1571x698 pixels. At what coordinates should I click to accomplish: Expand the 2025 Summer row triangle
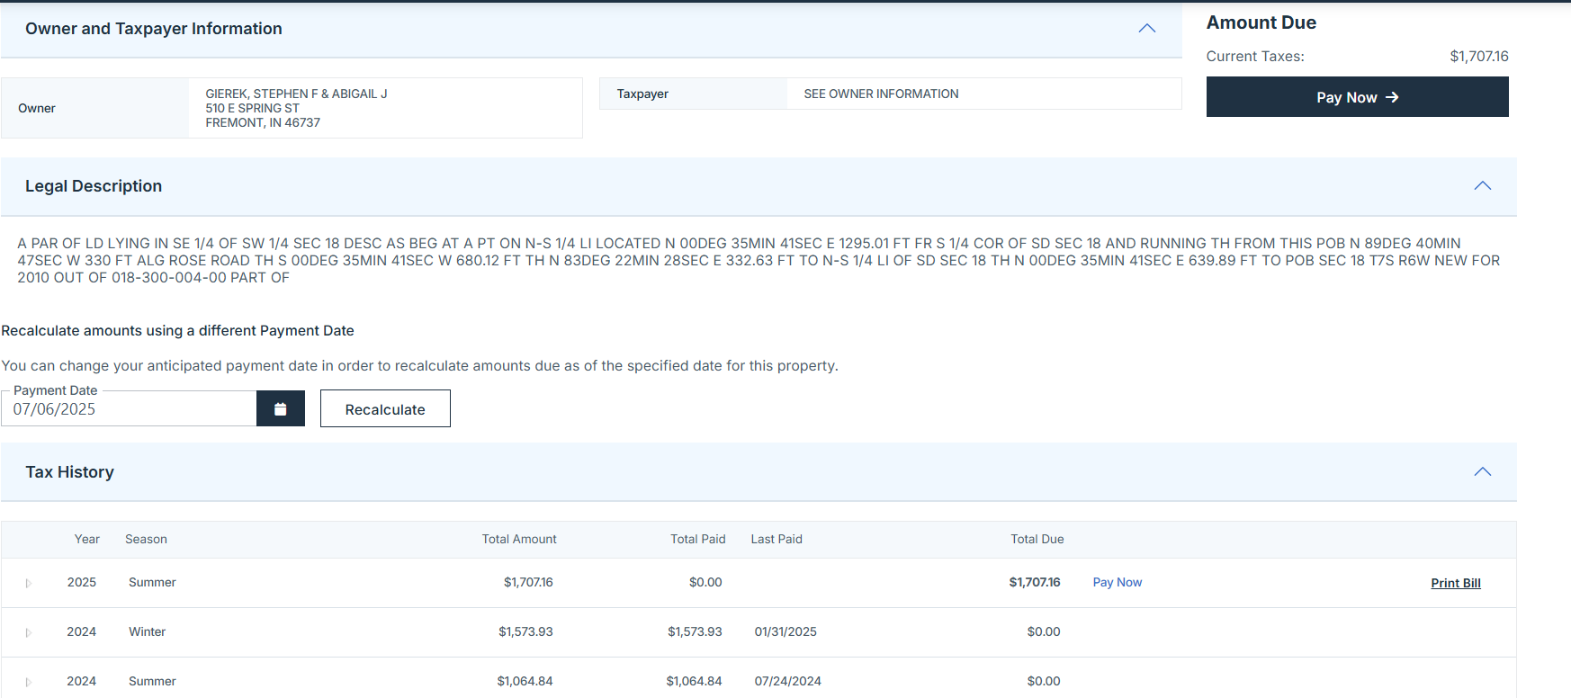(x=29, y=583)
